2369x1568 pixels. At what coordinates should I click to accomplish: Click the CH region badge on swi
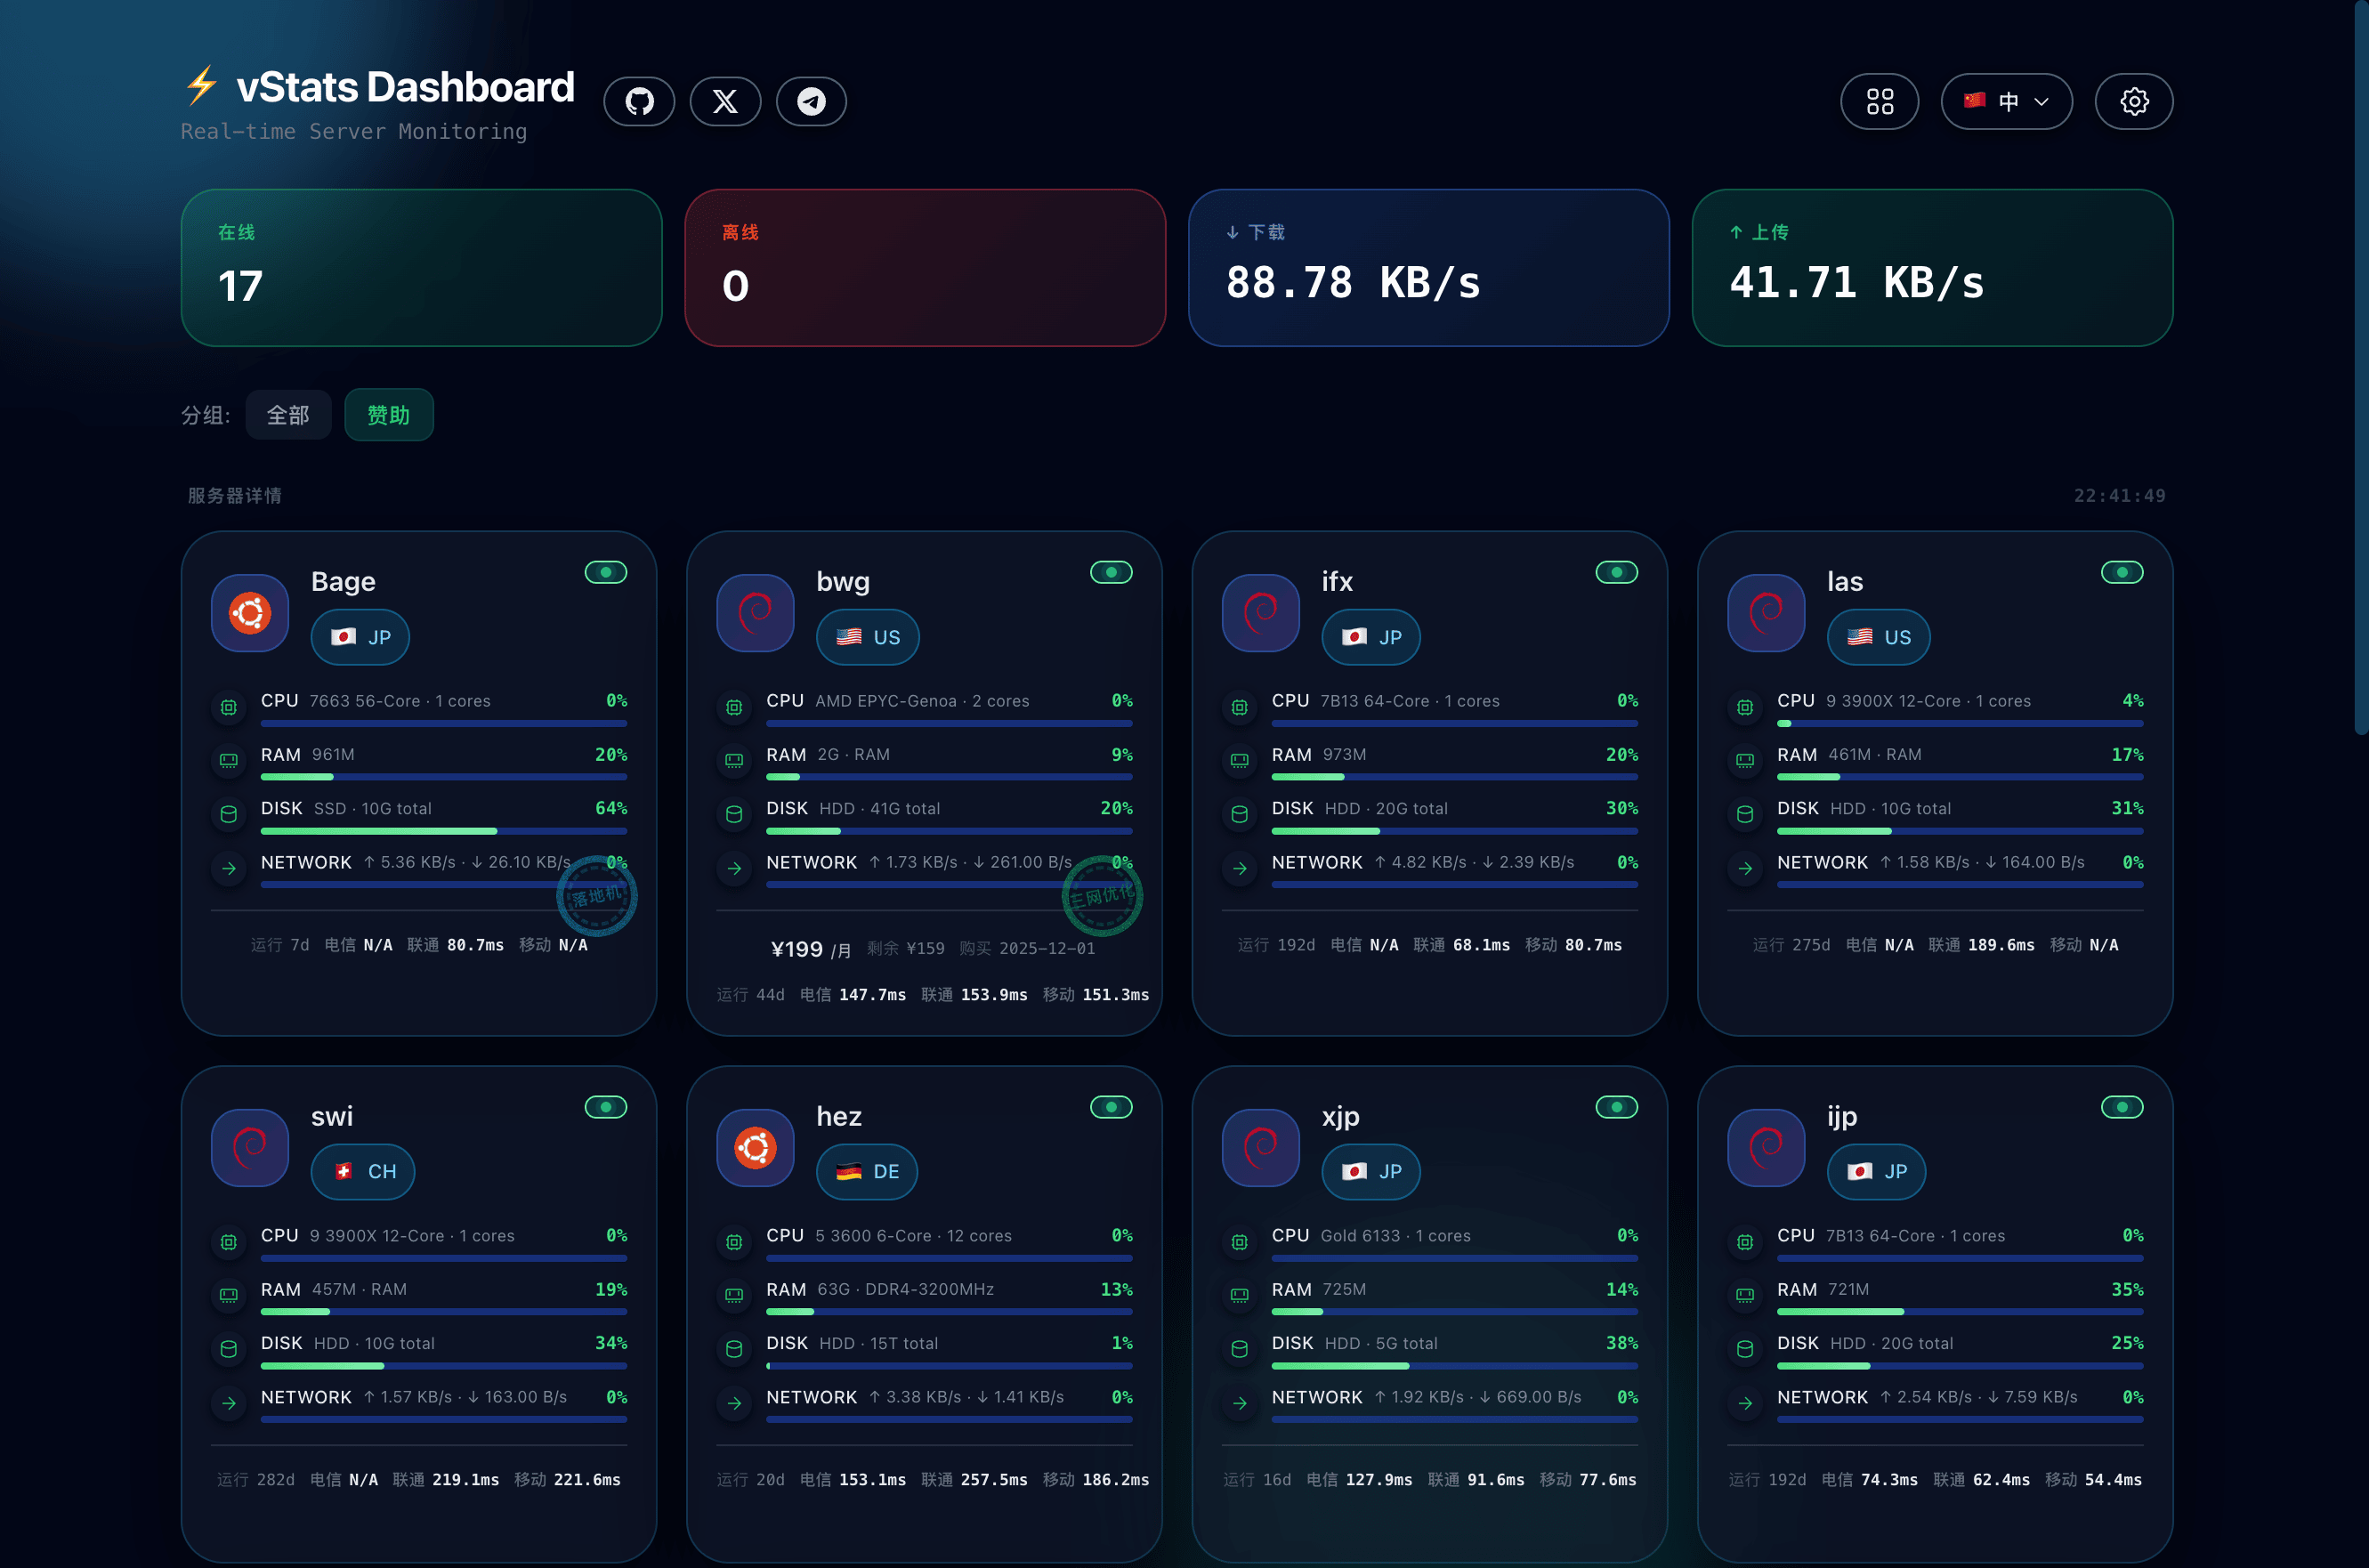point(363,1171)
